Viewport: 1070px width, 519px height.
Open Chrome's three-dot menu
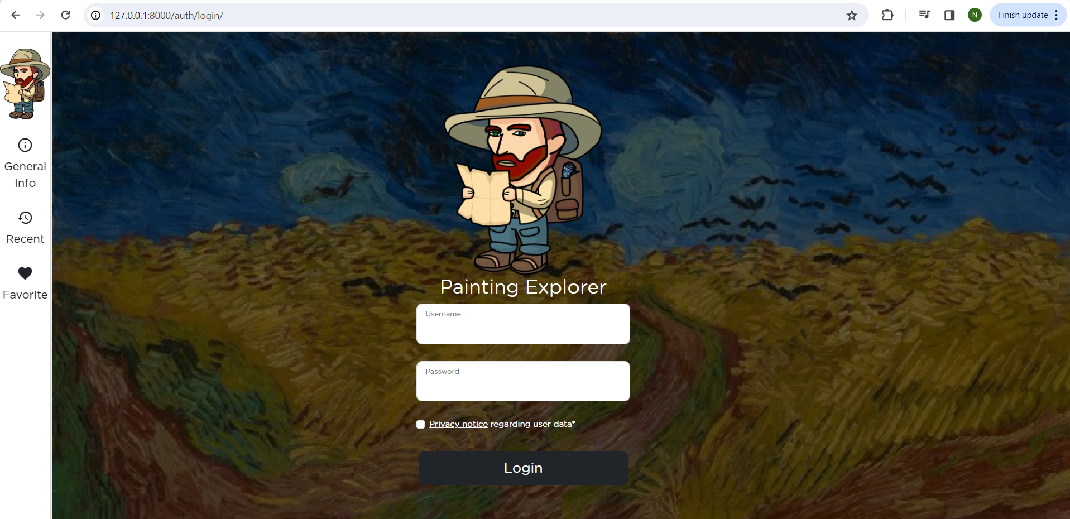click(x=1057, y=15)
